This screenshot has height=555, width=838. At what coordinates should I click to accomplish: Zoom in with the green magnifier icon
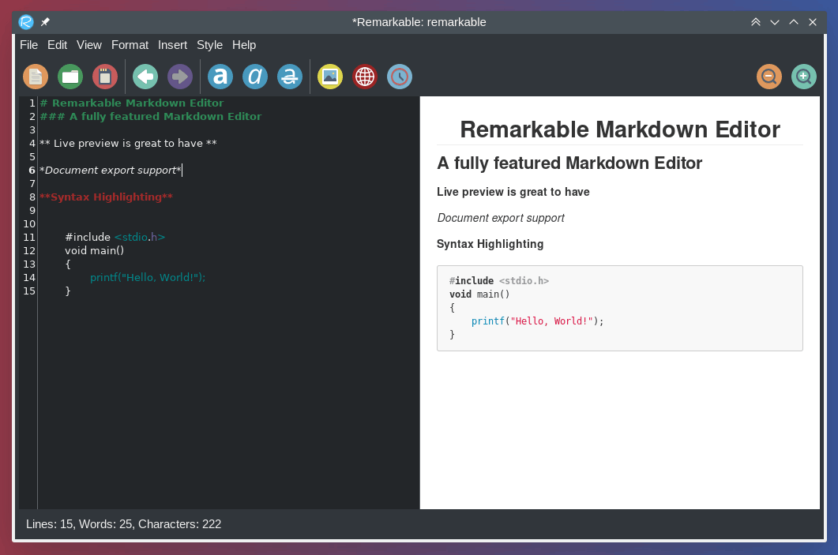804,77
